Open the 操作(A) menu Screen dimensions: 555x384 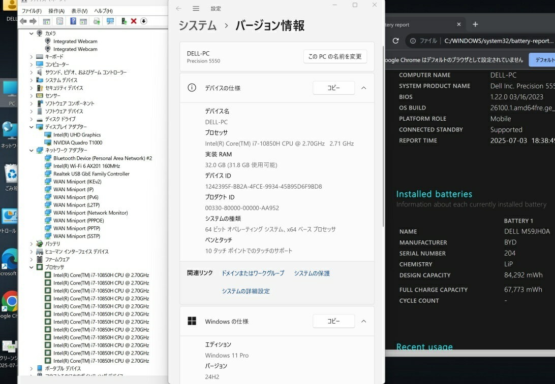click(56, 11)
